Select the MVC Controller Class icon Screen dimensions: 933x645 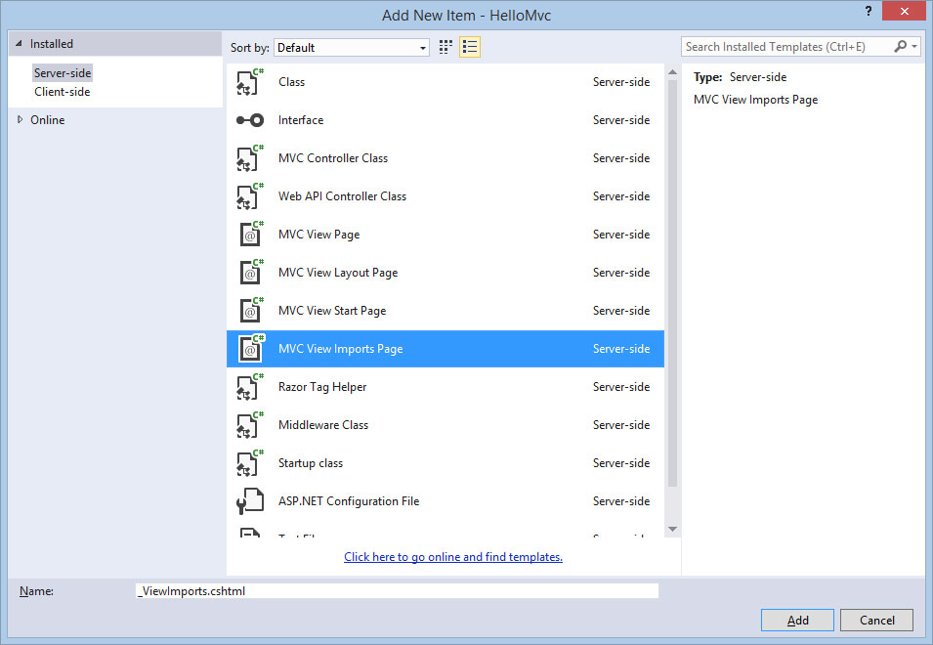[250, 158]
